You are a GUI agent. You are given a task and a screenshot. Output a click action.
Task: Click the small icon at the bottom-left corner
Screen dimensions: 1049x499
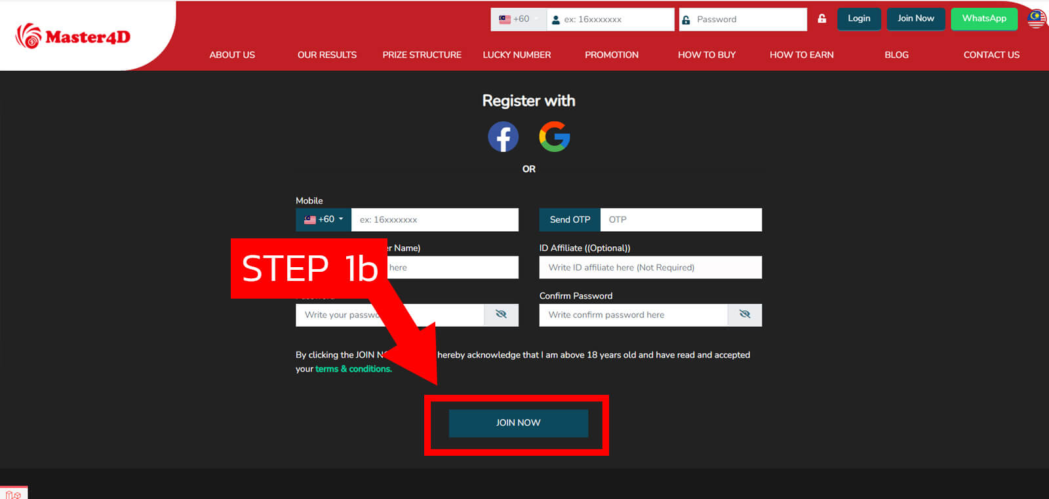pos(13,494)
